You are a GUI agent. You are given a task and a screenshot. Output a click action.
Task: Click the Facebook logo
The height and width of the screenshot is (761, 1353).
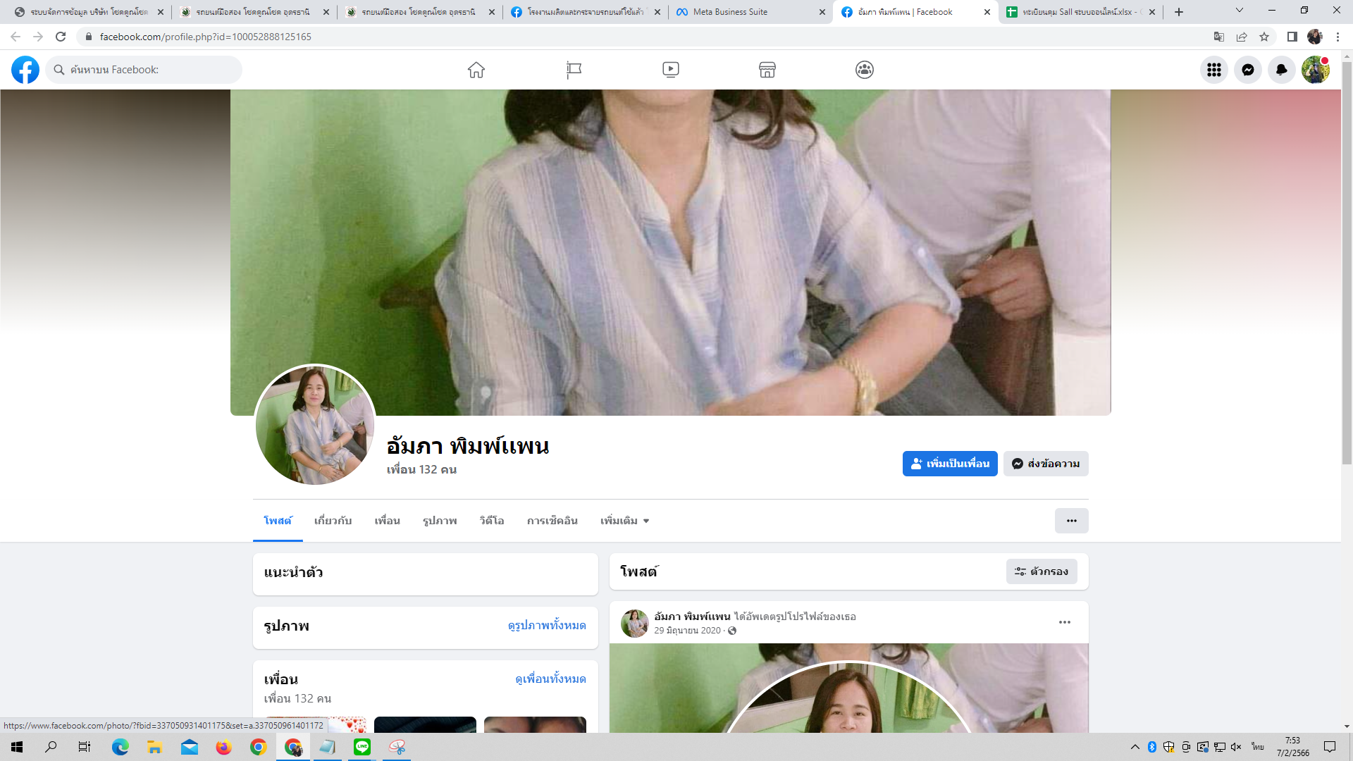pyautogui.click(x=25, y=70)
